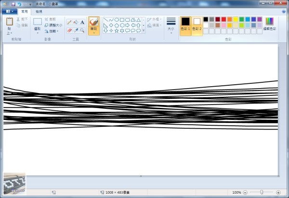Screen dimensions: 289x198
Task: Choose the Left arrow shape
Action: [x=133, y=25]
